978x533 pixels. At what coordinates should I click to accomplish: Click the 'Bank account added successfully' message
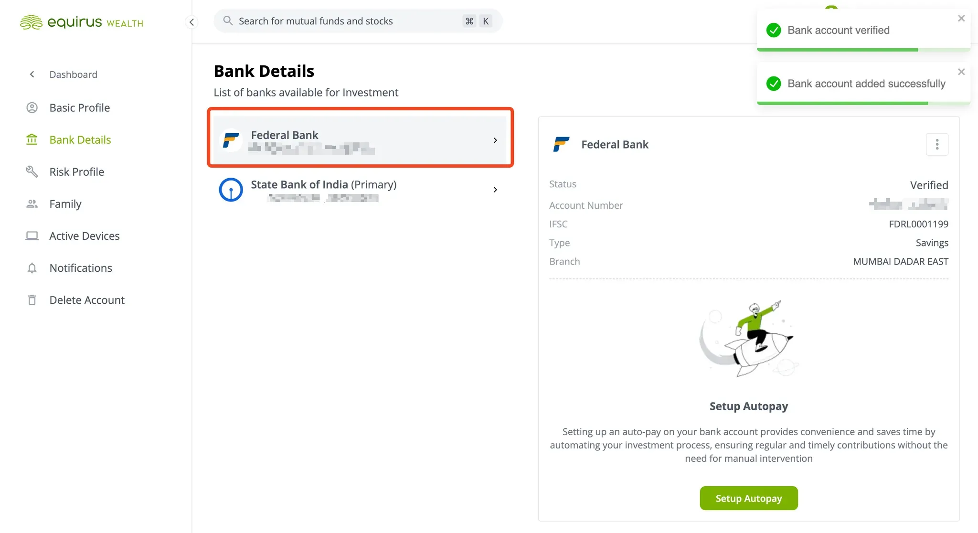pos(866,84)
